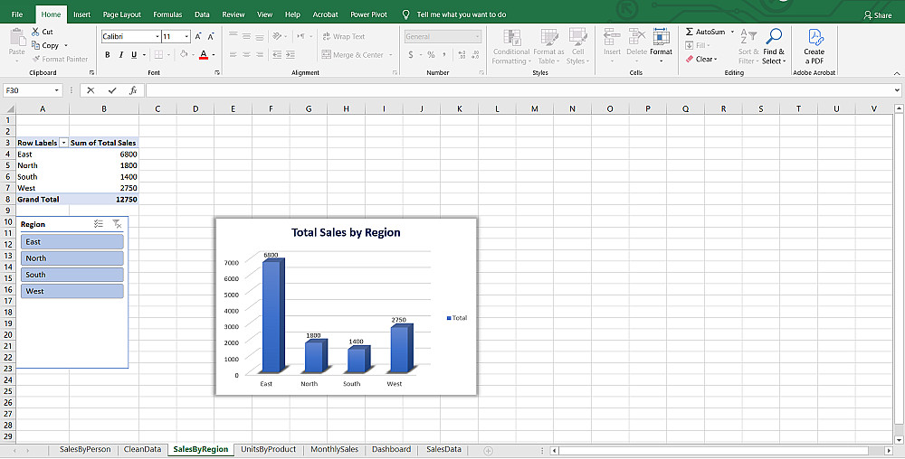
Task: Open the Insert ribbon tab
Action: [x=81, y=14]
